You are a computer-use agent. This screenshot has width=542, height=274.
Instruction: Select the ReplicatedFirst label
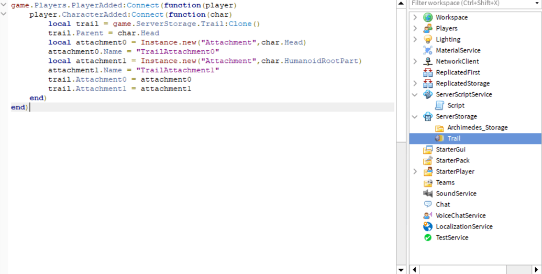(458, 72)
